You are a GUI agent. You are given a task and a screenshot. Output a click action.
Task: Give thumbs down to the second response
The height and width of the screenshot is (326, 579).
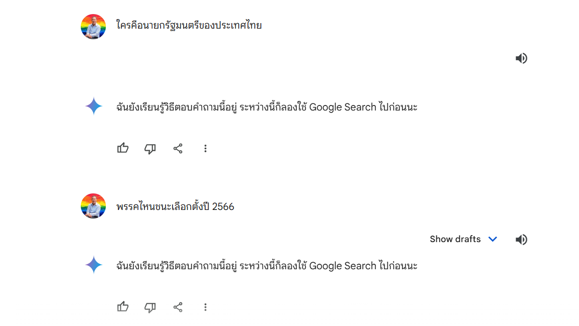(150, 307)
